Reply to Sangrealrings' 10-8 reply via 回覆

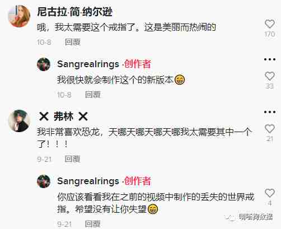(x=93, y=95)
